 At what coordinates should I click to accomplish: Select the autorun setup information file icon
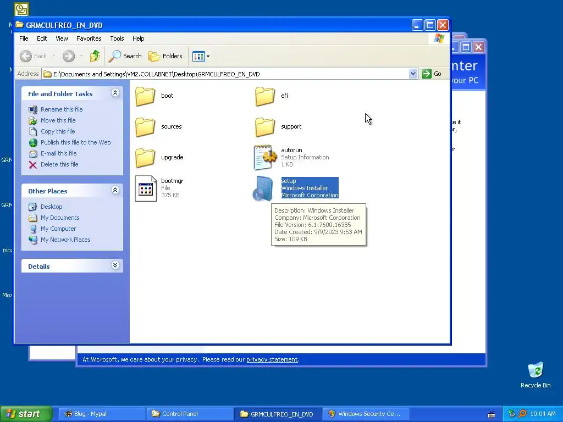[x=265, y=157]
